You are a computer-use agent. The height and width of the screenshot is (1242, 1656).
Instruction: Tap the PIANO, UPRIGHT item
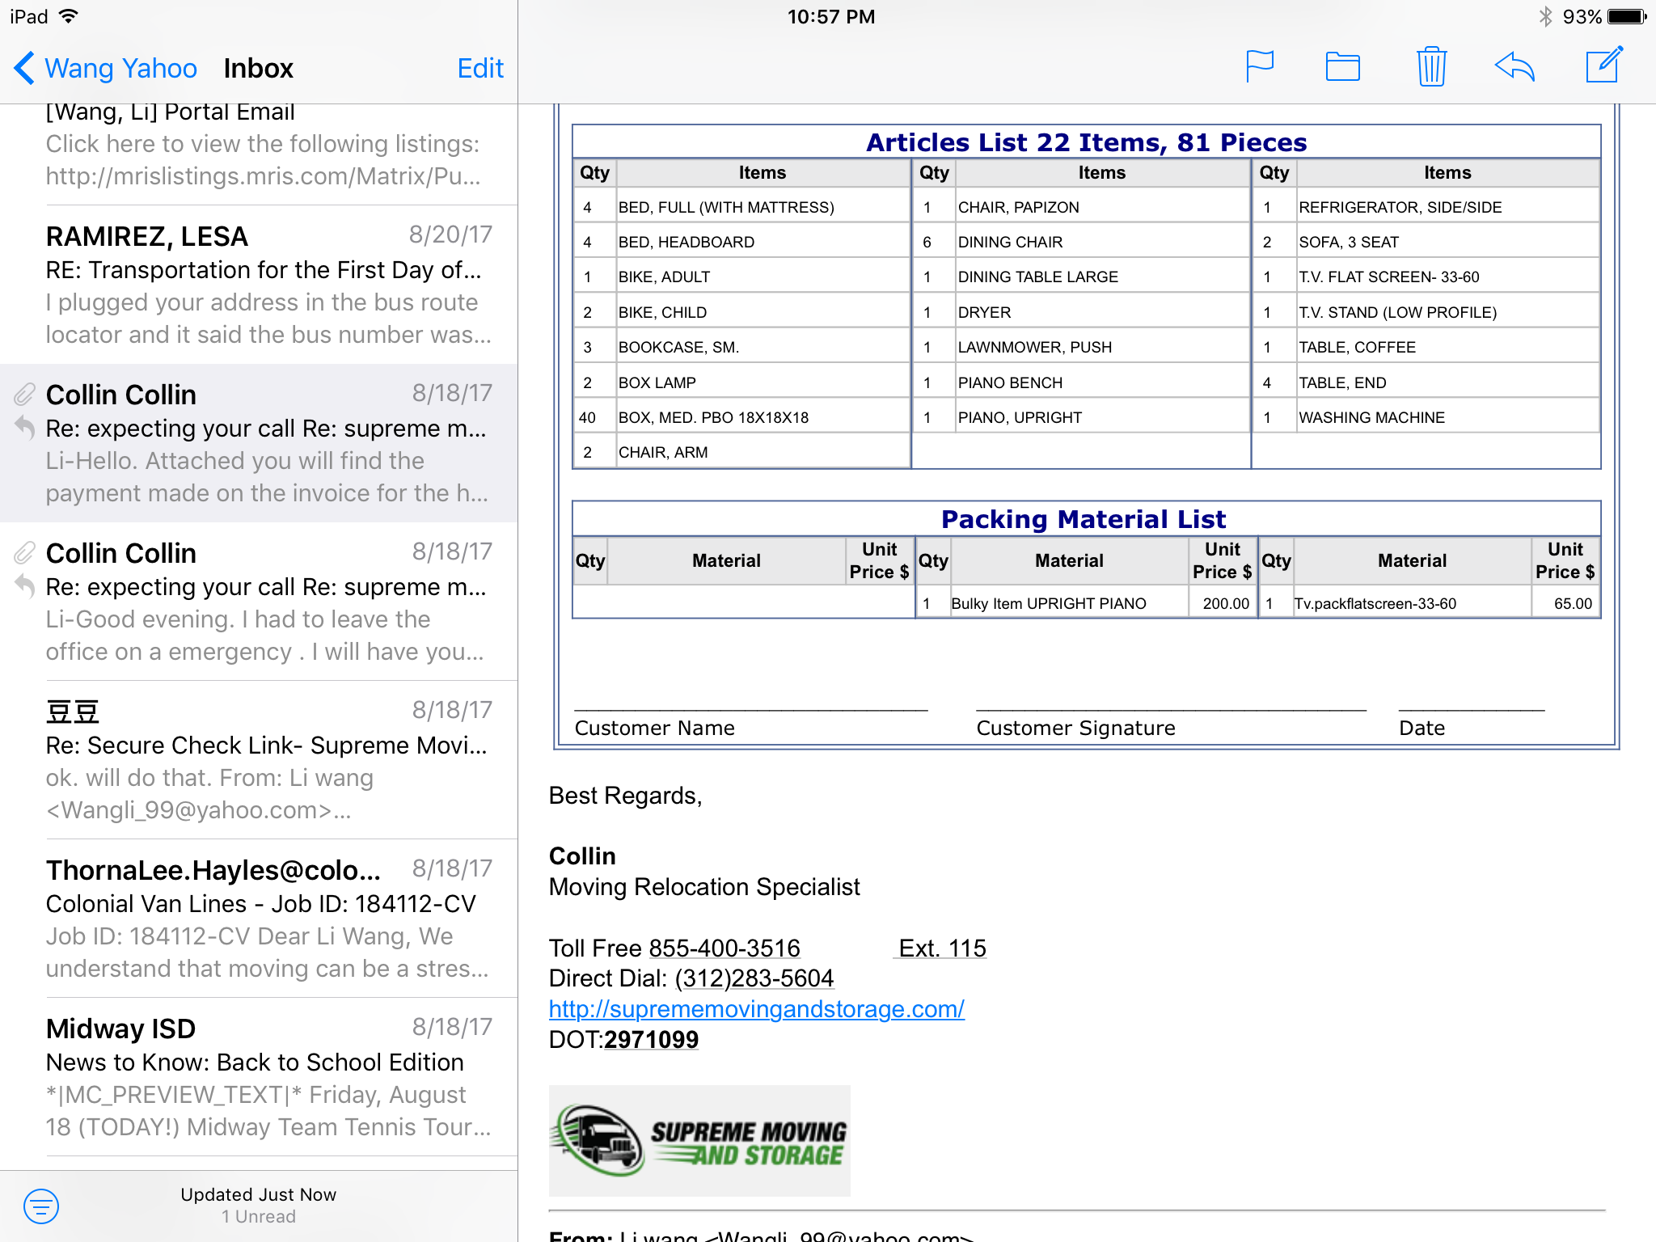point(1019,417)
